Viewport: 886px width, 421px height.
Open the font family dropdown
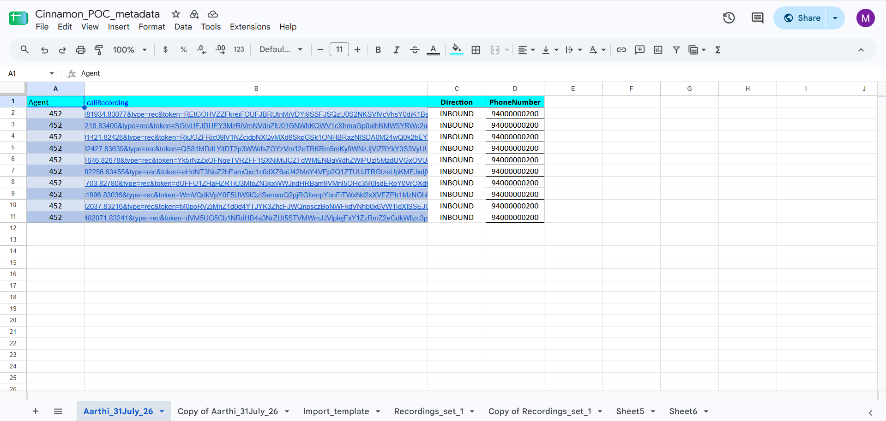click(x=281, y=50)
